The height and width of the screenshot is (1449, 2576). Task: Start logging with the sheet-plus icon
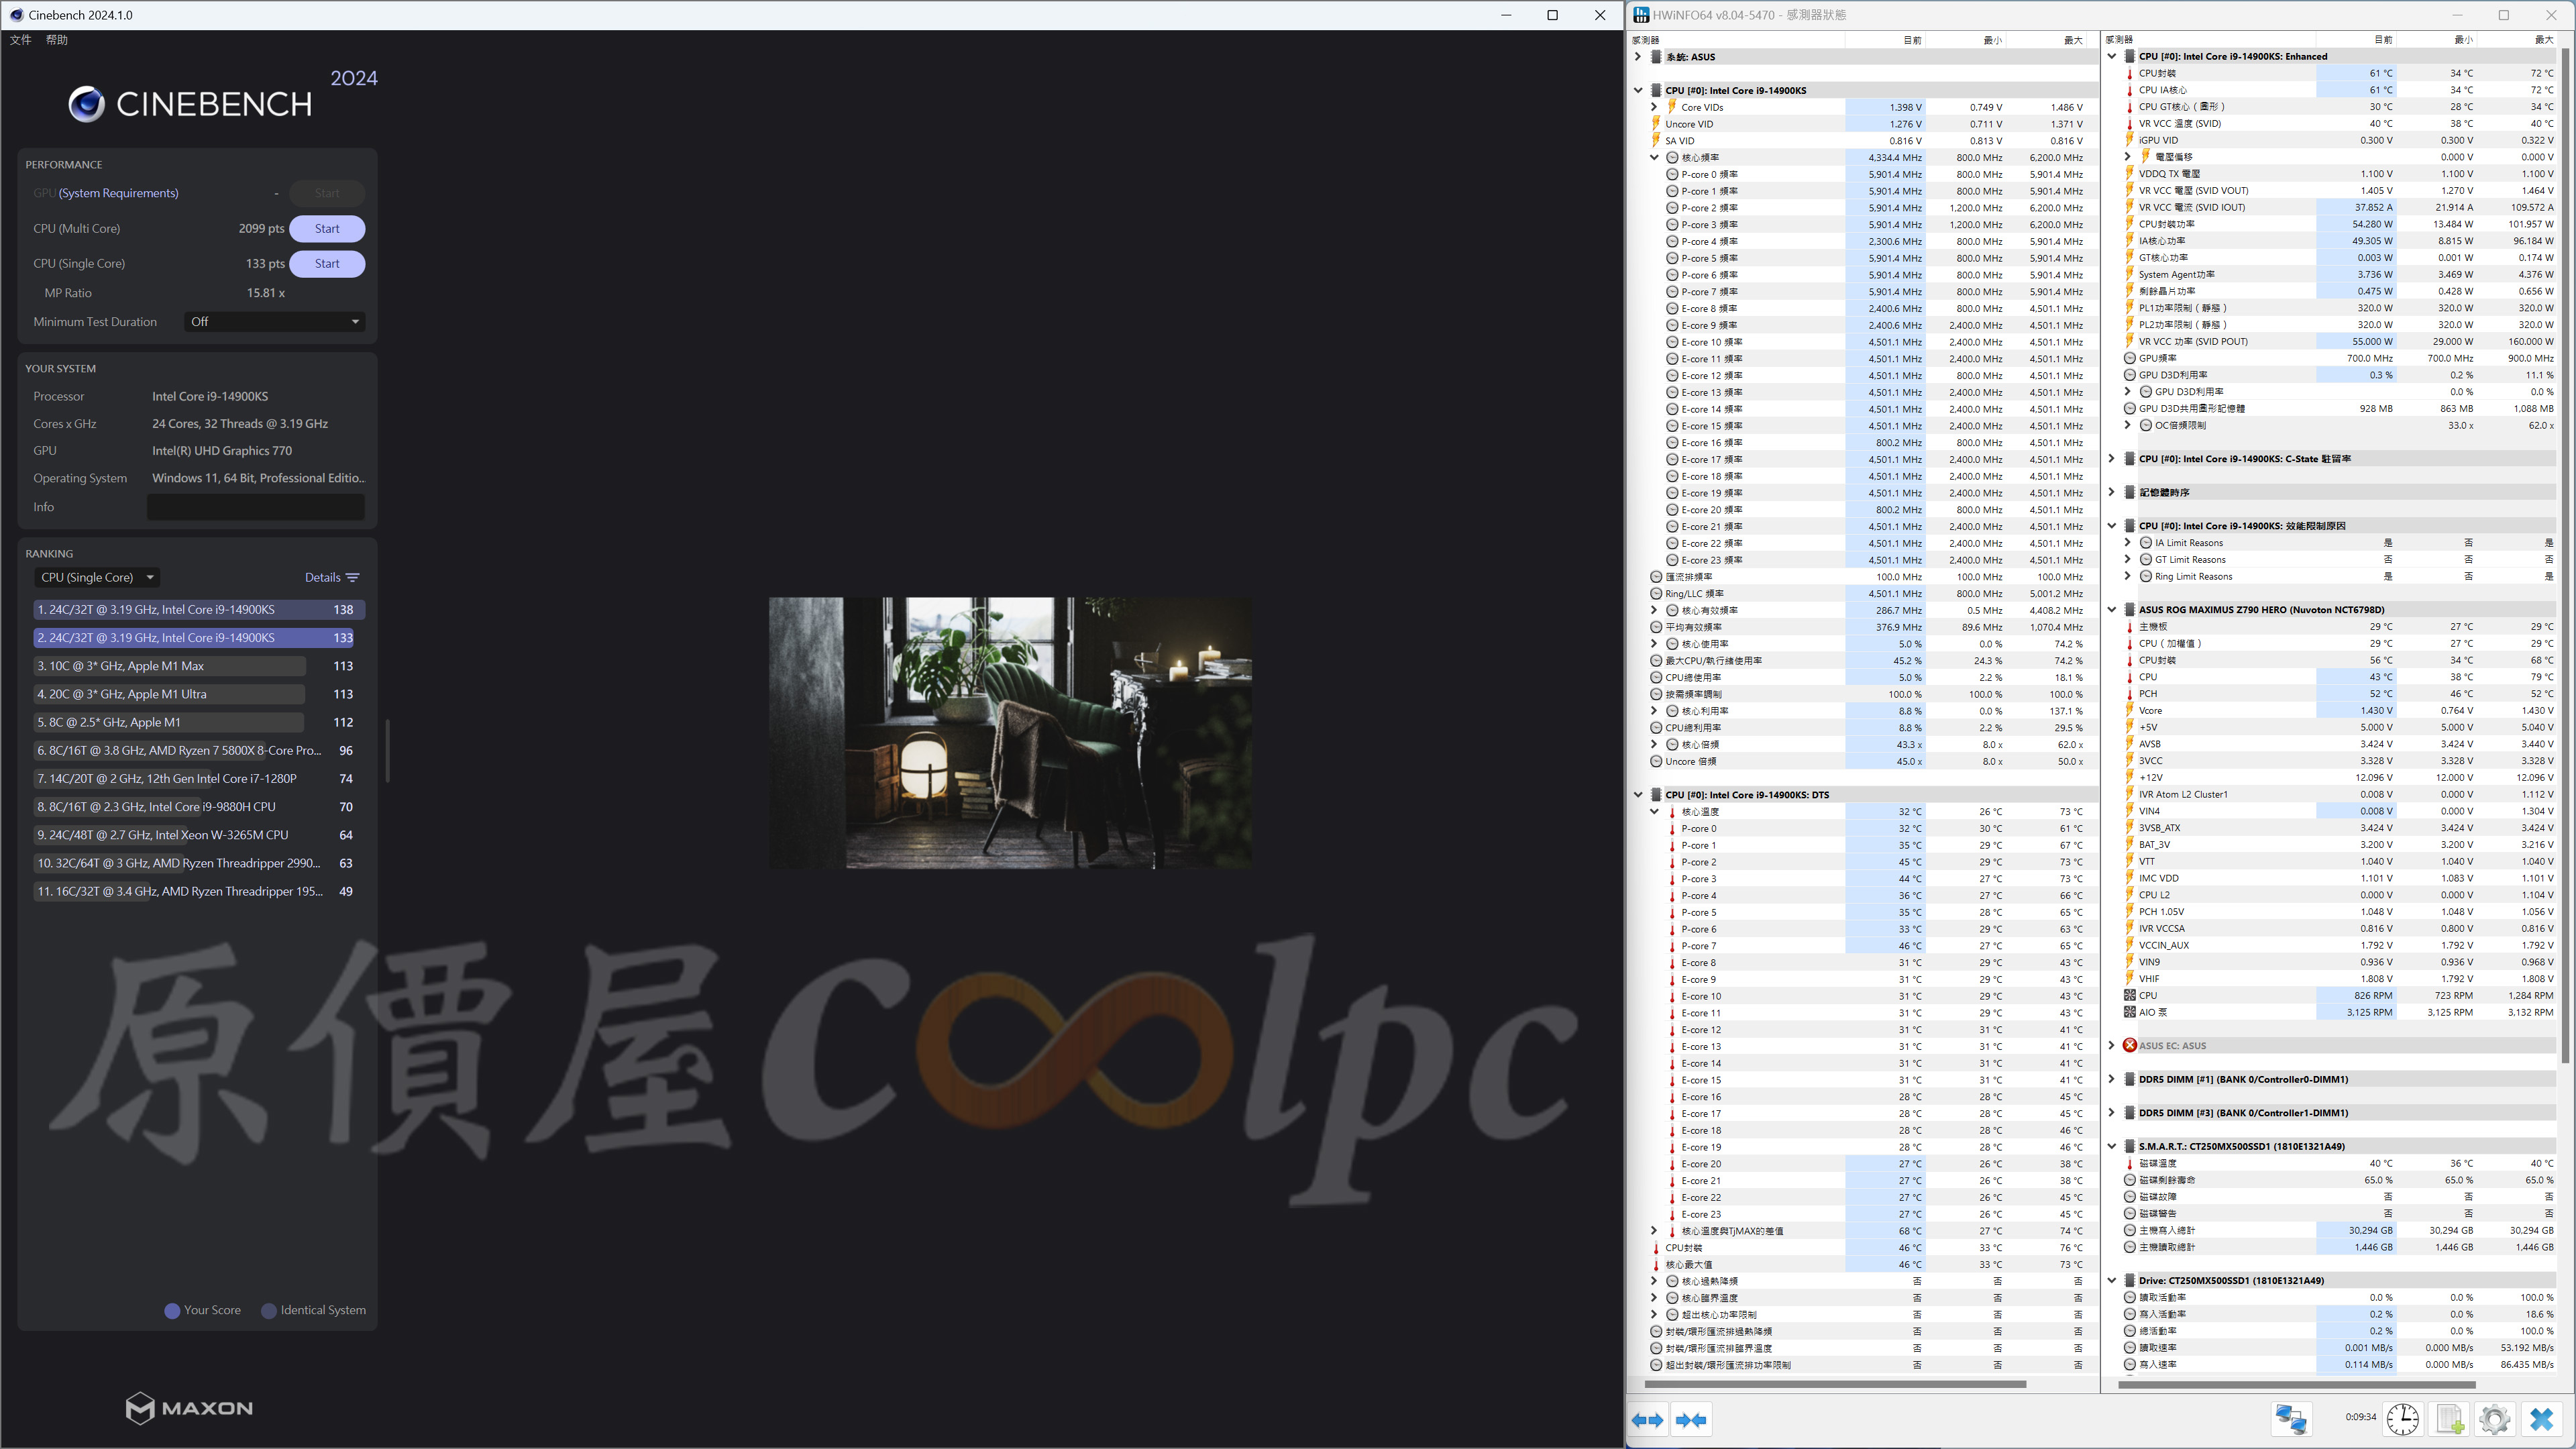click(2450, 1419)
